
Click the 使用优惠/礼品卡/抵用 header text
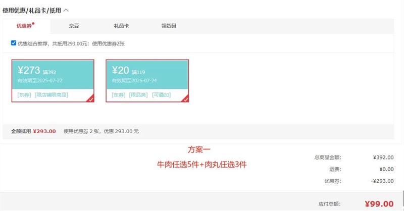(31, 10)
